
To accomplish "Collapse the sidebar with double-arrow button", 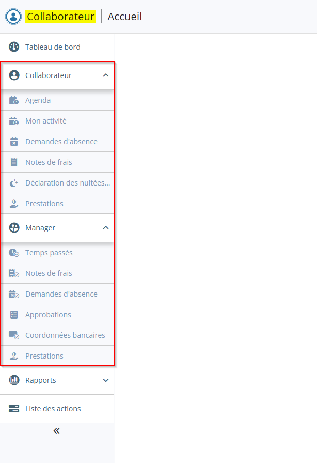I will pos(57,431).
